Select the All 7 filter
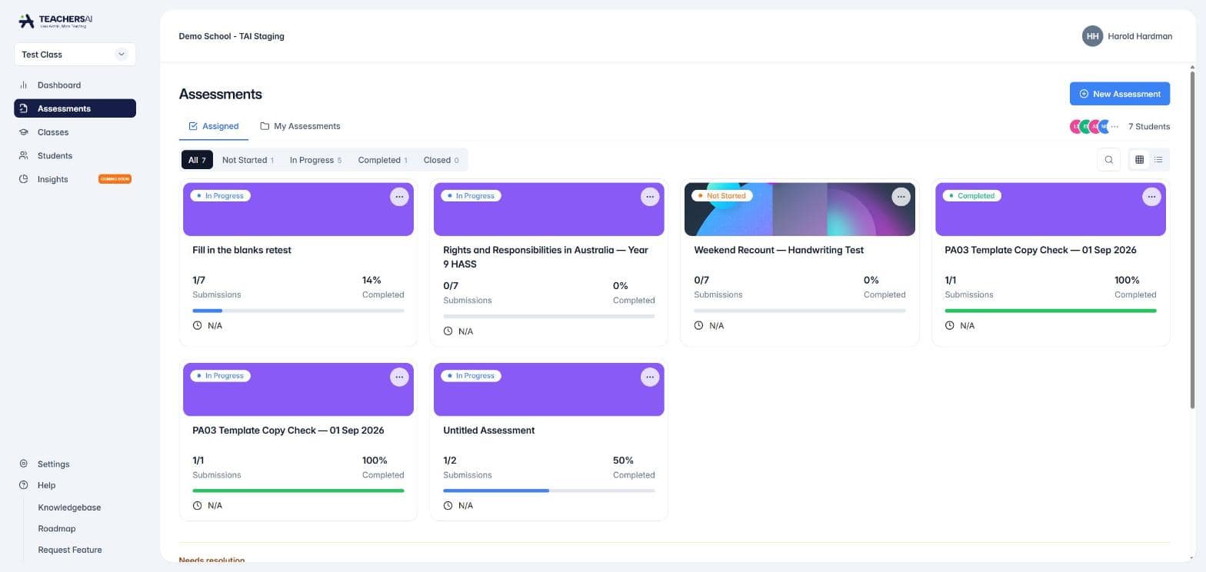 [197, 160]
